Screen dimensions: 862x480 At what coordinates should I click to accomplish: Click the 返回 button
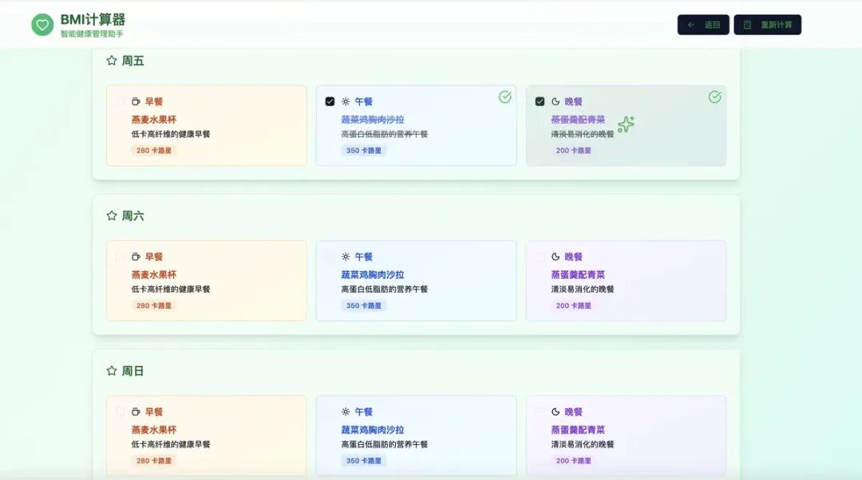(703, 25)
